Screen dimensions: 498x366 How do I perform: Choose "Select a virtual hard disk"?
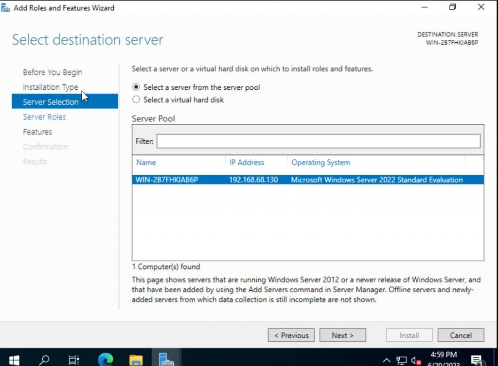click(137, 100)
